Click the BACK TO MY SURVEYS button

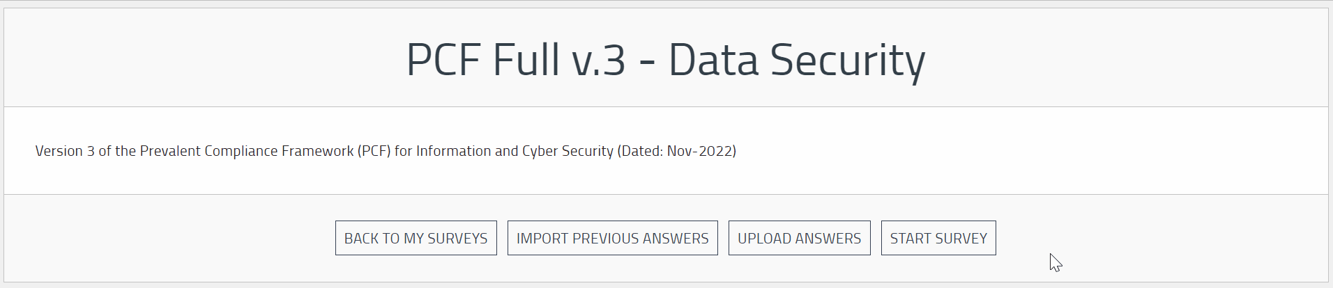point(416,238)
